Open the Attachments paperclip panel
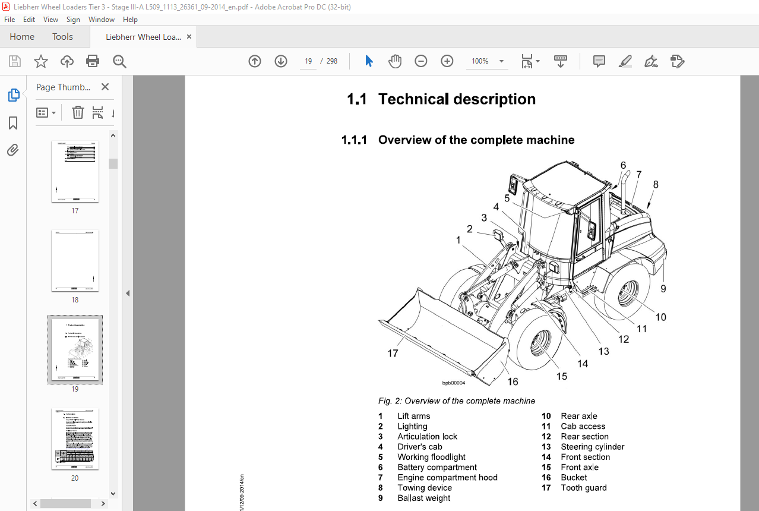Screen dimensions: 759x511 [13, 150]
